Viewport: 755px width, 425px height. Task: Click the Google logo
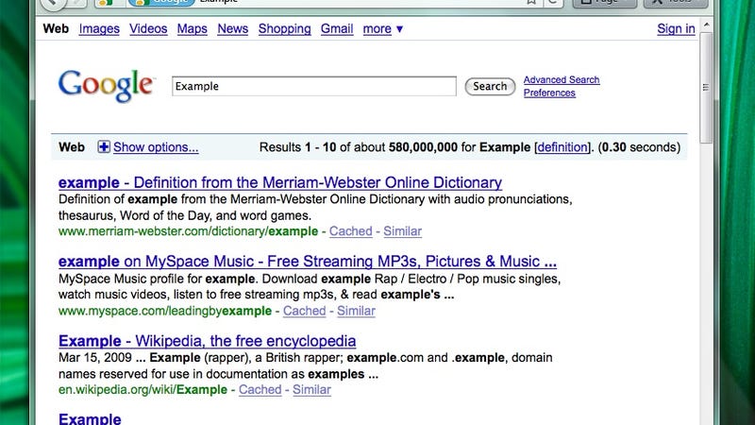coord(106,86)
